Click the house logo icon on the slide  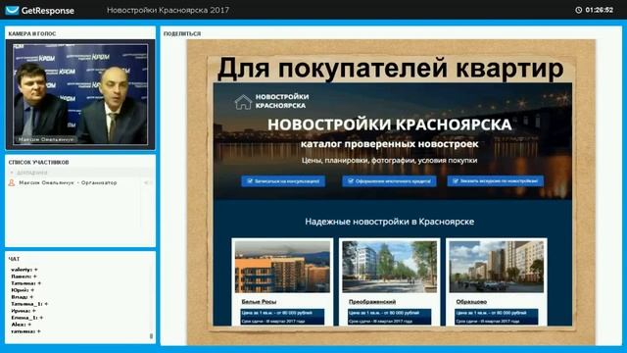pos(243,102)
